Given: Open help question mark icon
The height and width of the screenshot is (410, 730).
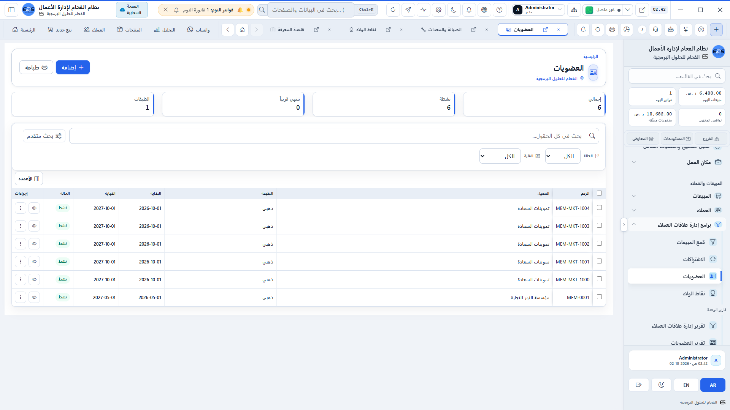Looking at the screenshot, I should [x=499, y=10].
